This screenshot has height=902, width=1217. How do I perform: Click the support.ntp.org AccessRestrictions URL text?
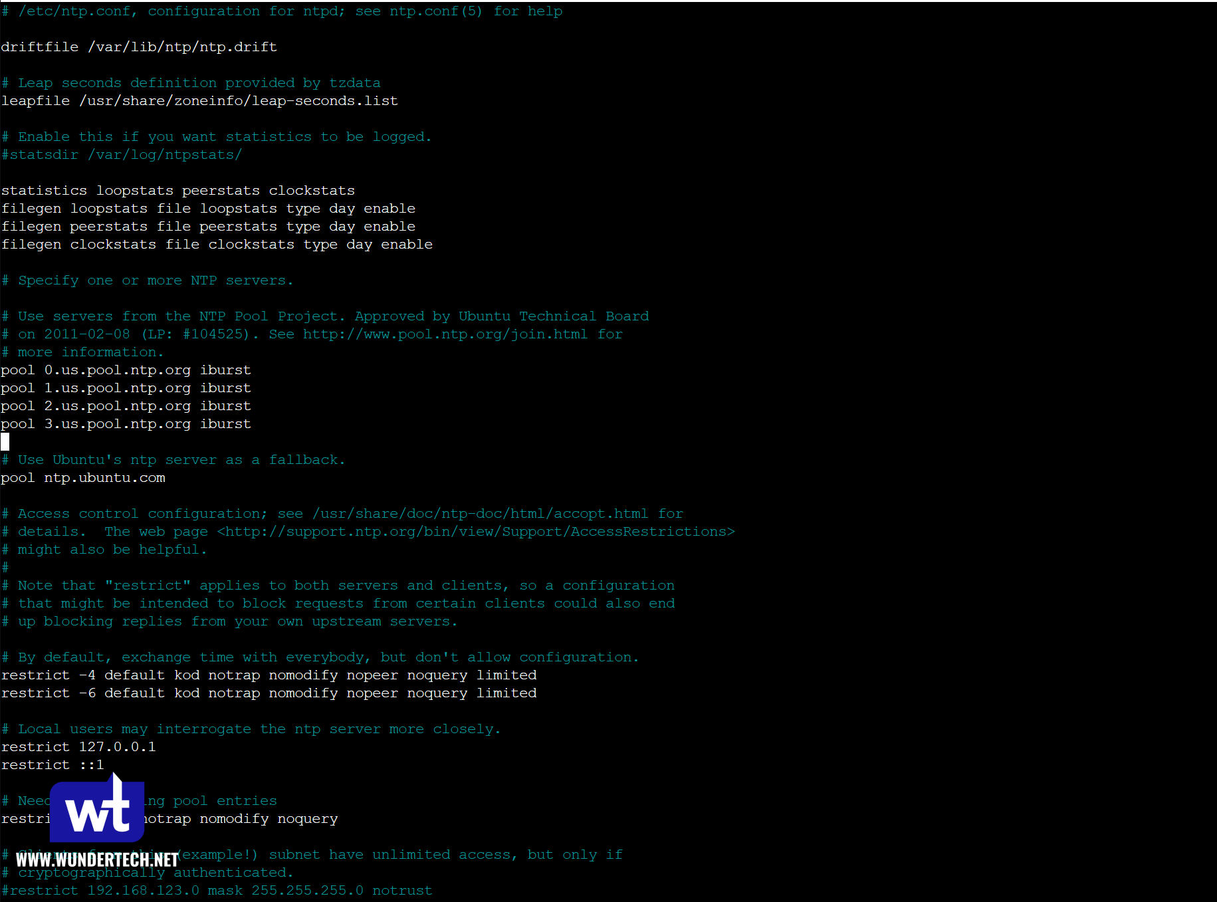pos(476,532)
